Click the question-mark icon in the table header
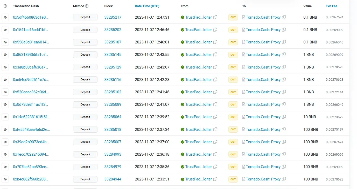The height and width of the screenshot is (189, 357). coord(5,6)
